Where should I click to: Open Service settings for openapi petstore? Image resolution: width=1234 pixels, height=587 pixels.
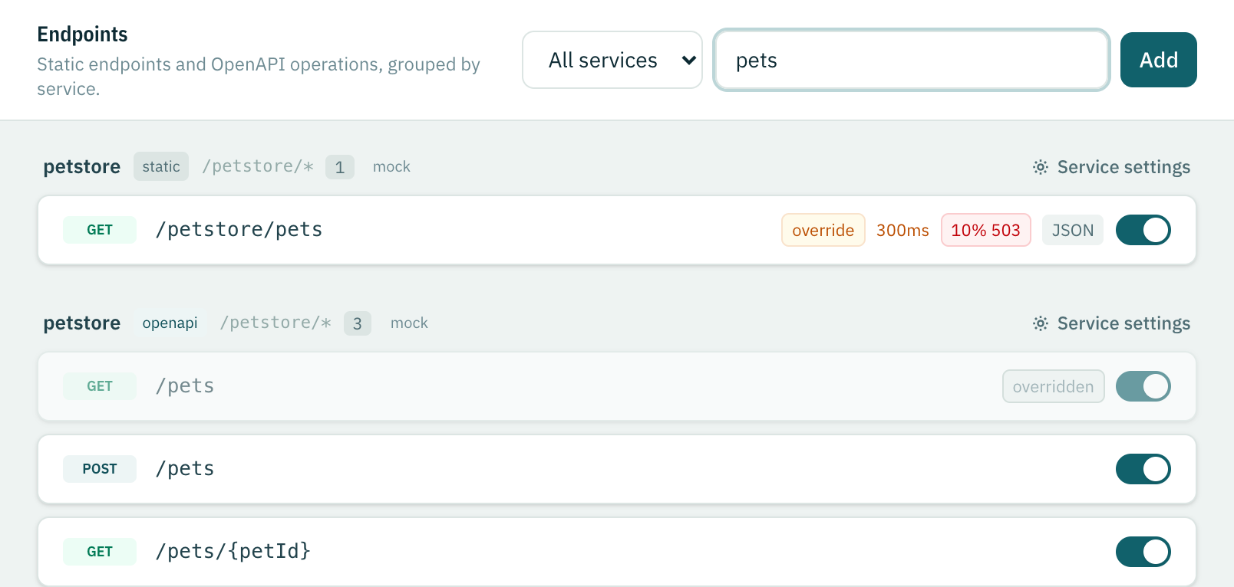[x=1111, y=323]
